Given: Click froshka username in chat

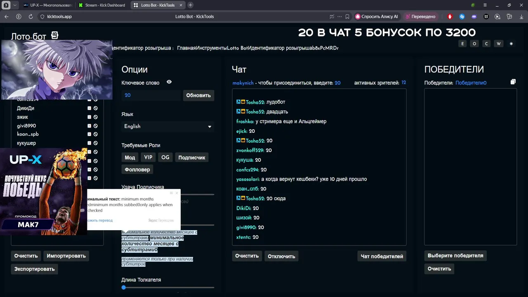Looking at the screenshot, I should 245,121.
